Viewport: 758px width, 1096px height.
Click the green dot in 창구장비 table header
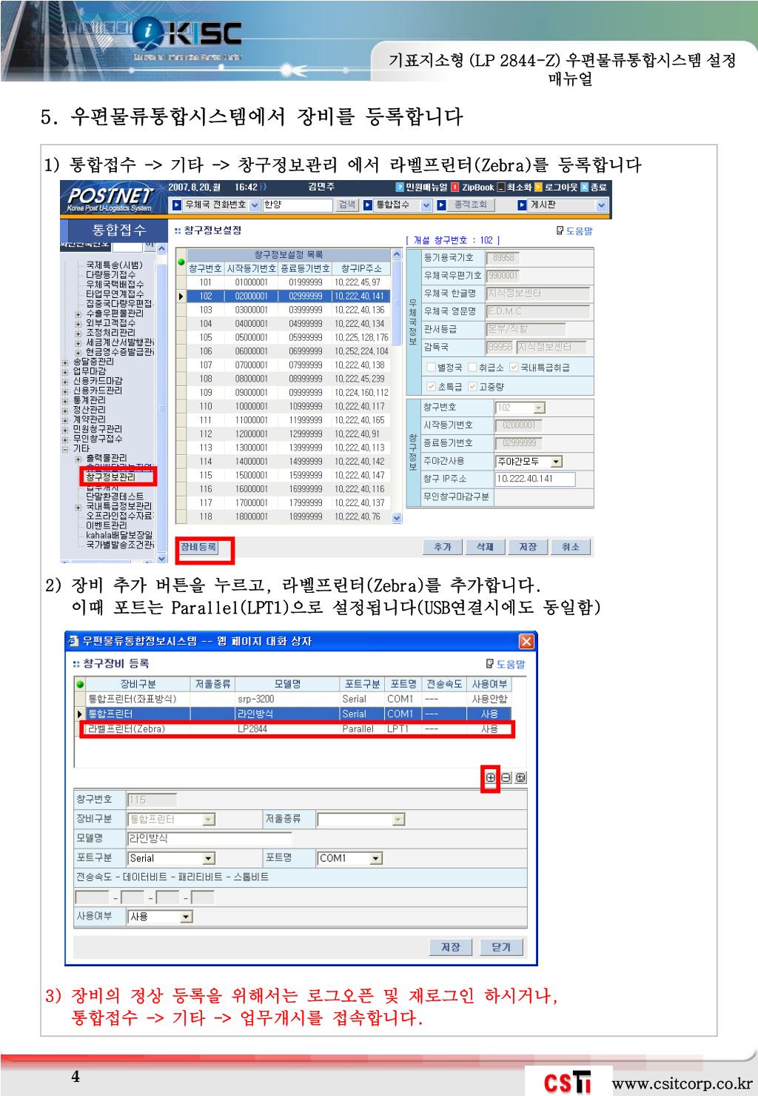(x=80, y=684)
